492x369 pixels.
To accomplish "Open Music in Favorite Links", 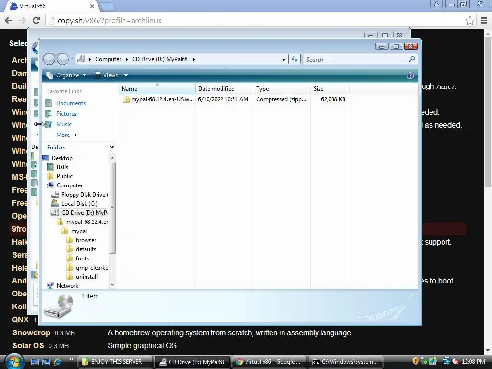I will [64, 124].
